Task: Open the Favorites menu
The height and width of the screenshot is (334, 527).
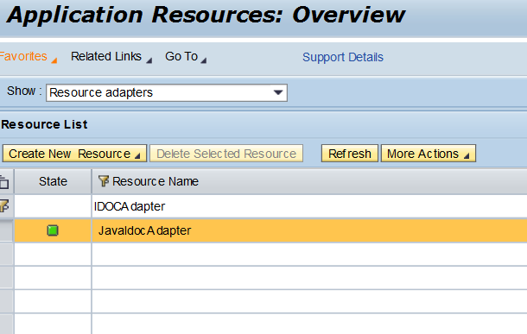Action: (28, 56)
